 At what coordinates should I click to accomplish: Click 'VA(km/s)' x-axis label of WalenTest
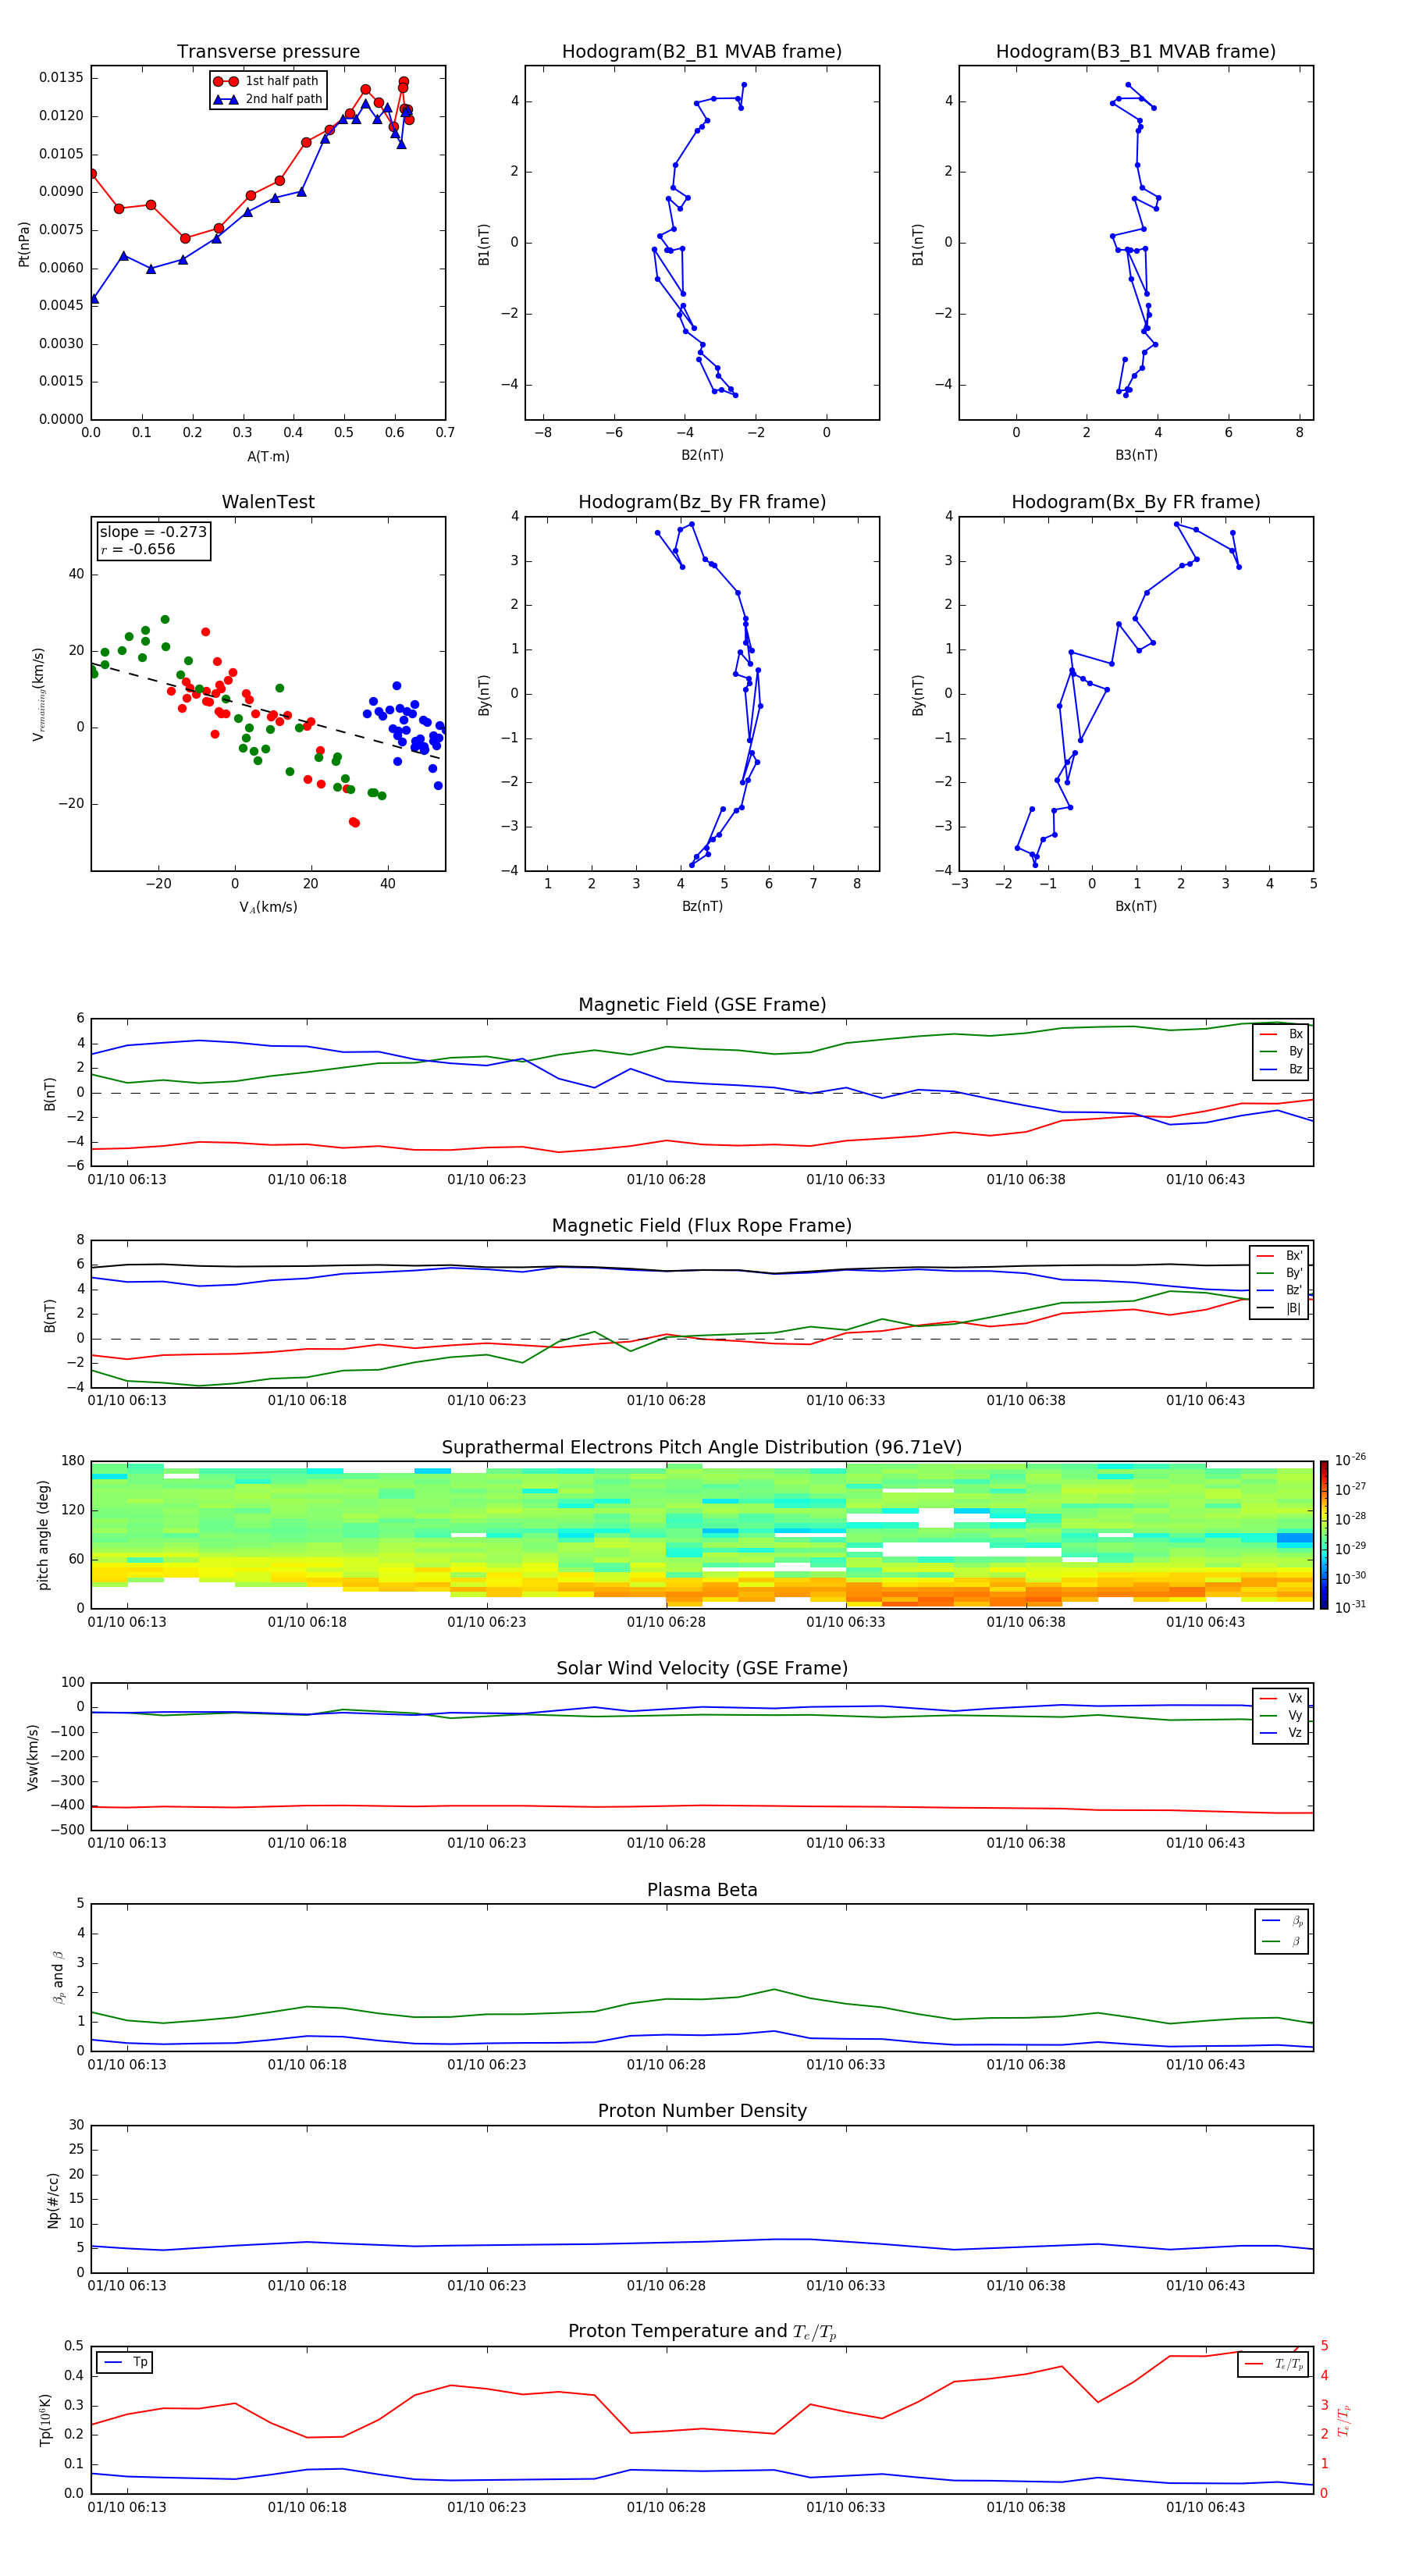pyautogui.click(x=268, y=908)
